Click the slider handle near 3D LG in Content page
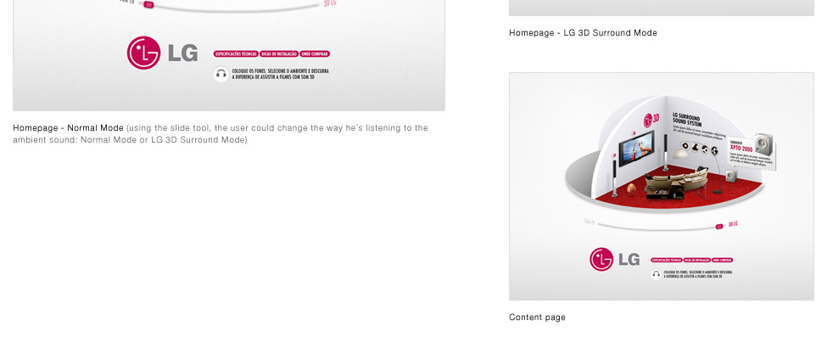Viewport: 827px width, 343px height. [x=719, y=227]
